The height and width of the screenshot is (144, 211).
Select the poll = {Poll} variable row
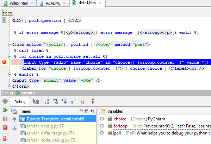(x=162, y=133)
